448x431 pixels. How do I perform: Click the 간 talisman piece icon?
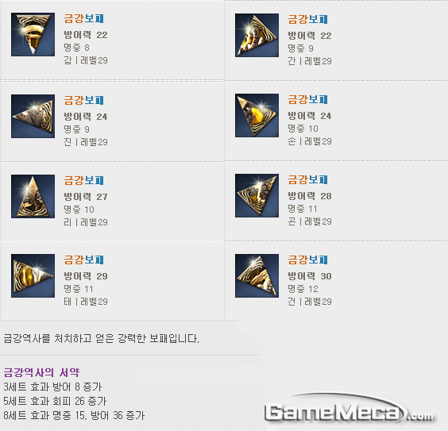coord(257,35)
